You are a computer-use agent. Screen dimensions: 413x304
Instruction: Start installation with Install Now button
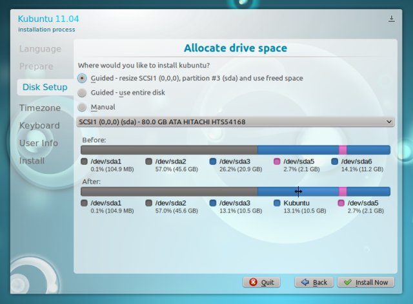366,282
